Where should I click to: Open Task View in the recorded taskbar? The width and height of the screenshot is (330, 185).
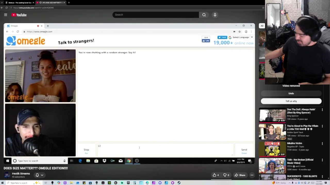(72, 161)
